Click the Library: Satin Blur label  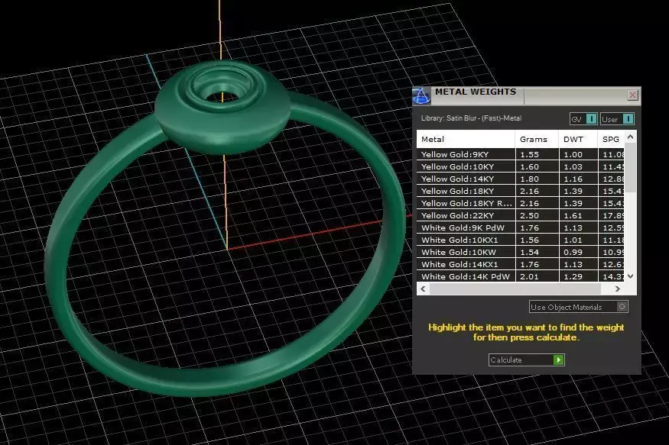471,118
